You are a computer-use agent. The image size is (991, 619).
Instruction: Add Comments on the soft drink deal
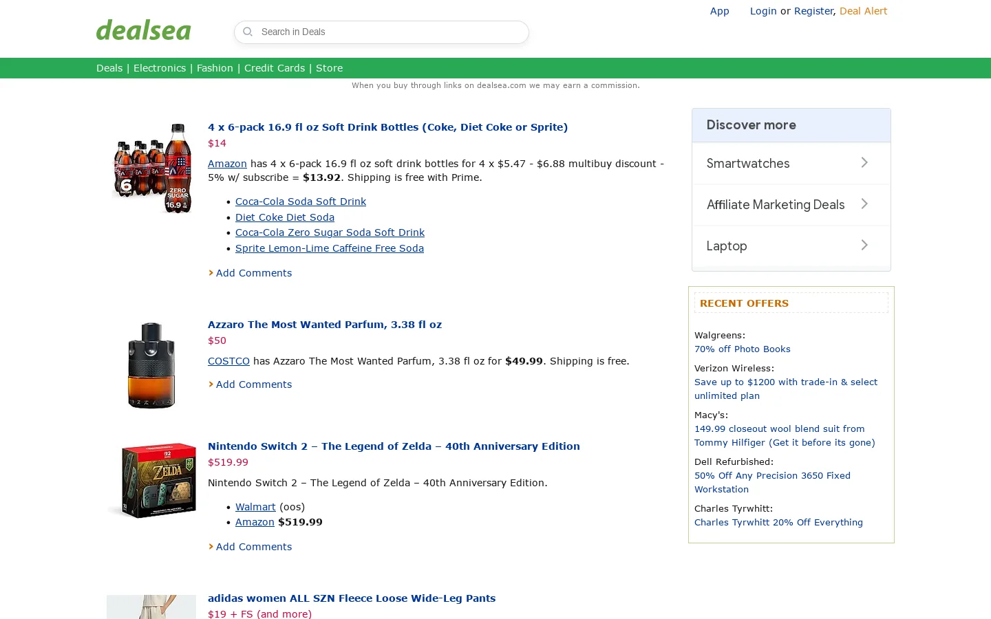(254, 273)
